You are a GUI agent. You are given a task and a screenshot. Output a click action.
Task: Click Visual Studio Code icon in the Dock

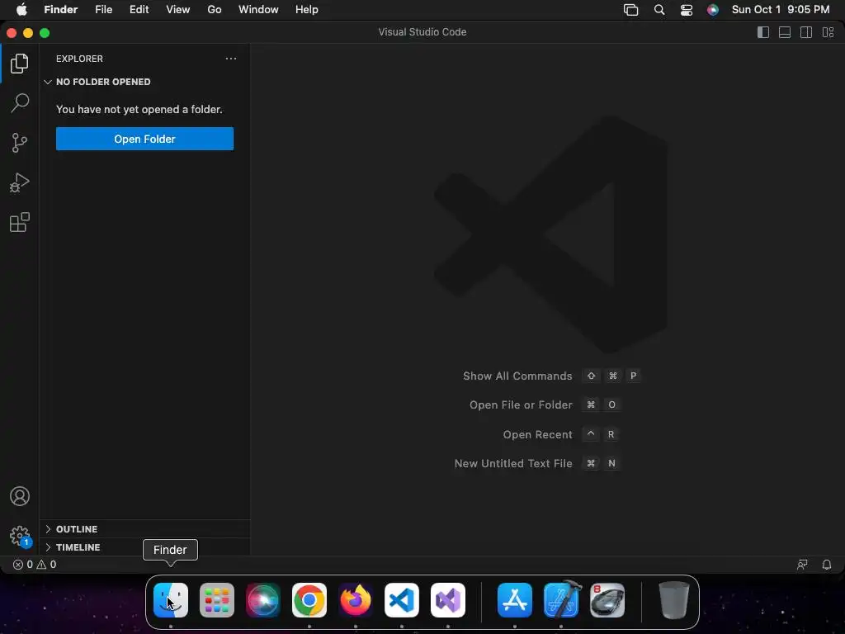click(x=402, y=600)
